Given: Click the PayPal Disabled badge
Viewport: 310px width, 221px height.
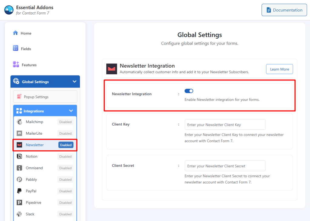Looking at the screenshot, I should tap(65, 191).
